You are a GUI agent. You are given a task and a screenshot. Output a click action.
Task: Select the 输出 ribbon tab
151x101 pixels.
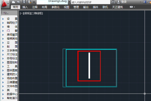(86, 7)
